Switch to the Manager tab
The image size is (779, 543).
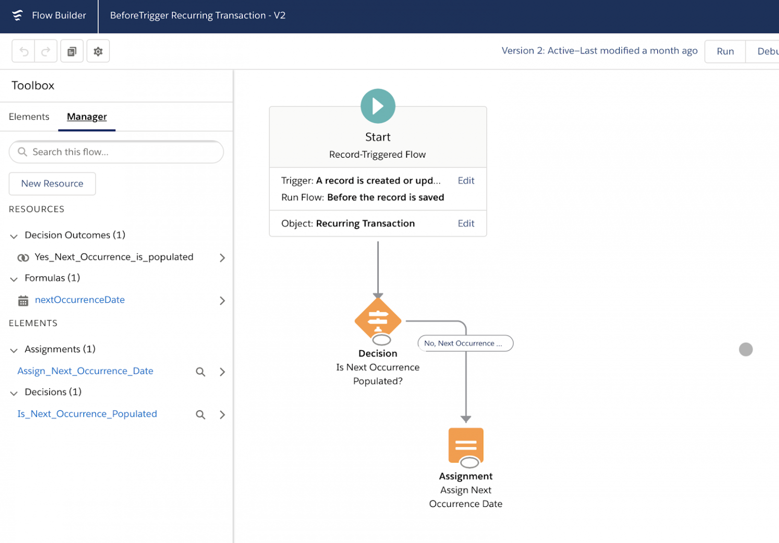(87, 117)
